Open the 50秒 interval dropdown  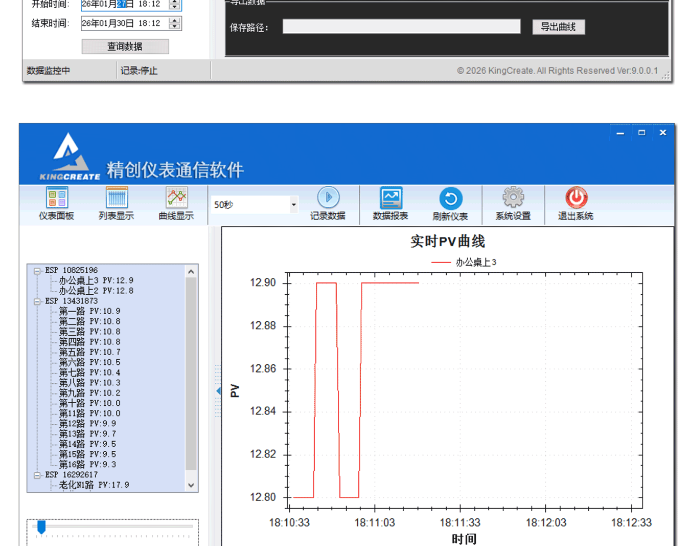[x=293, y=205]
